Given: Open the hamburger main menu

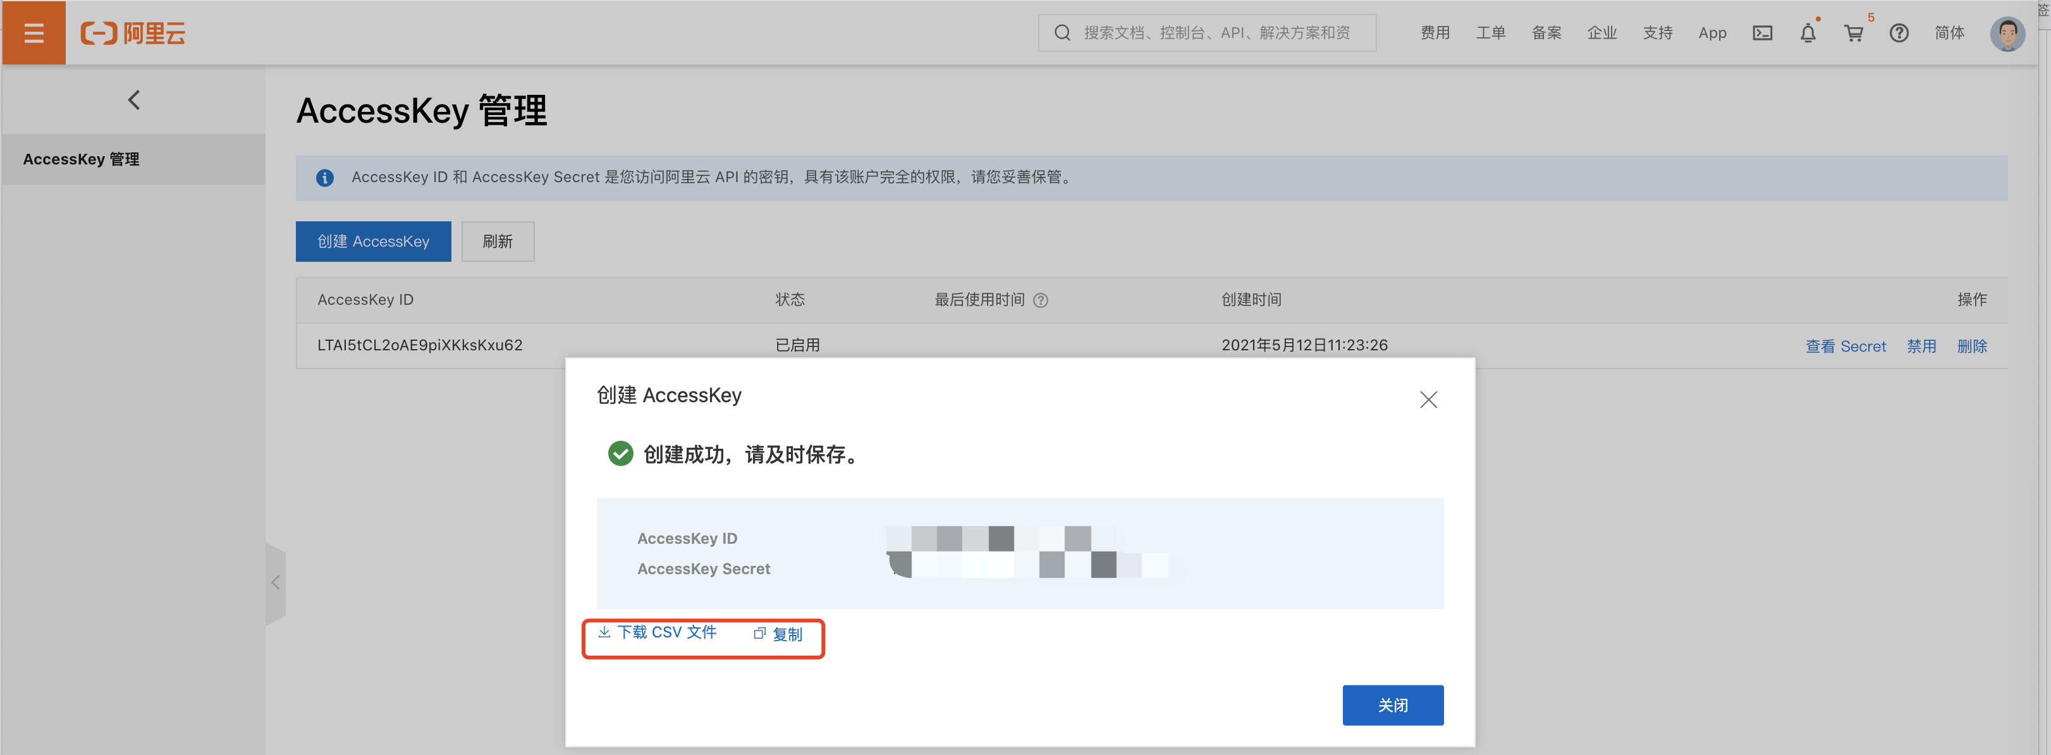Looking at the screenshot, I should pyautogui.click(x=34, y=33).
